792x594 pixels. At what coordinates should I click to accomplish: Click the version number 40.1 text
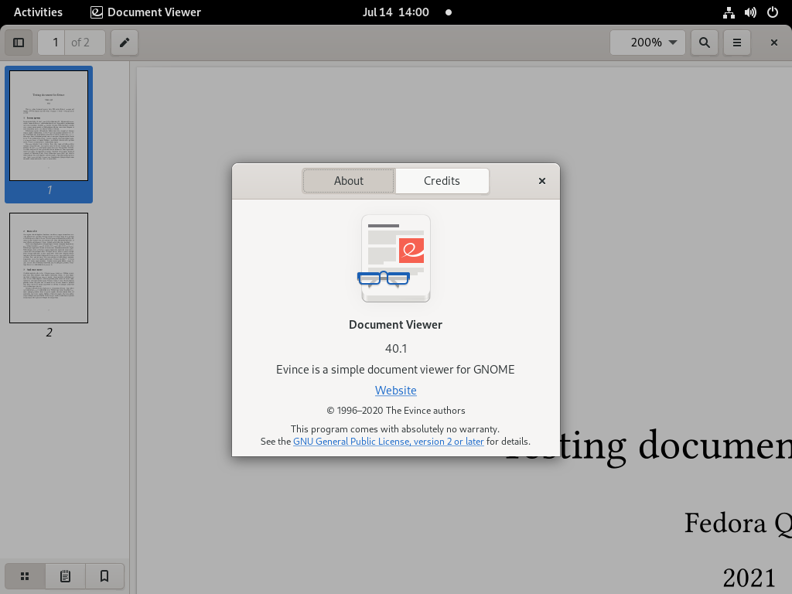pos(395,349)
